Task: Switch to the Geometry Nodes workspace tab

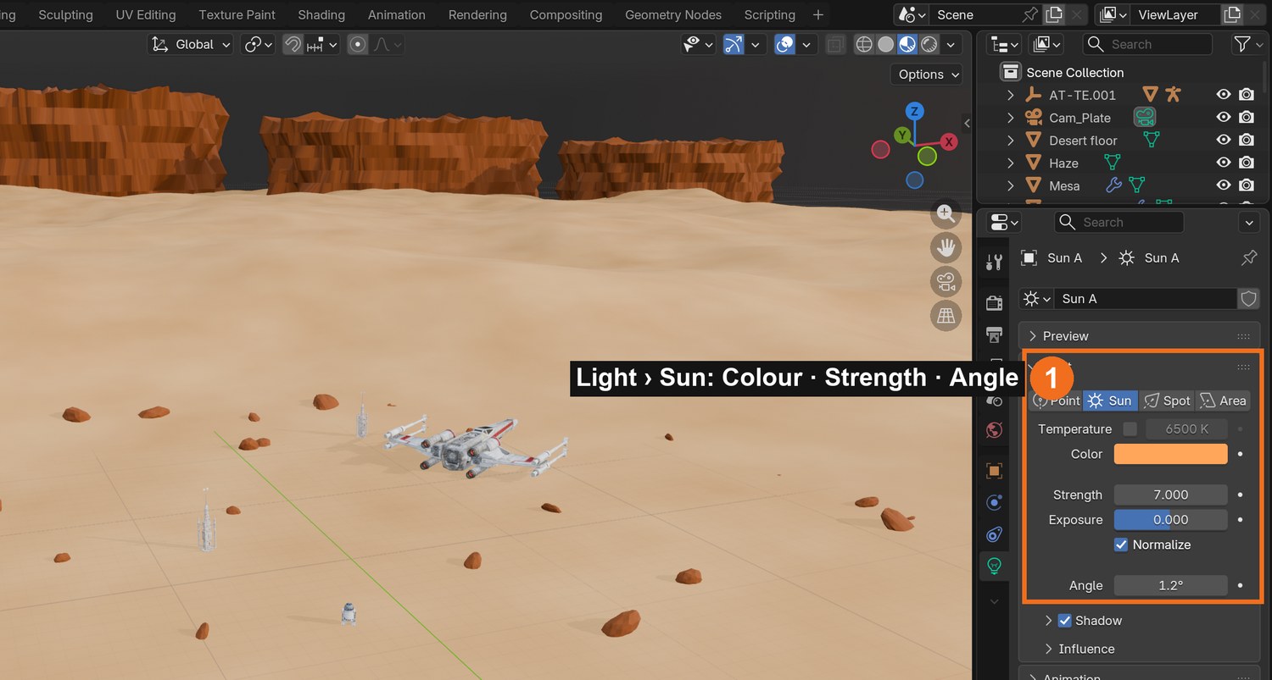Action: [x=673, y=14]
